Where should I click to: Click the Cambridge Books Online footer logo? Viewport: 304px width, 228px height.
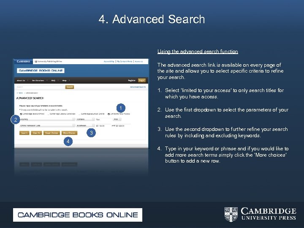[78, 215]
